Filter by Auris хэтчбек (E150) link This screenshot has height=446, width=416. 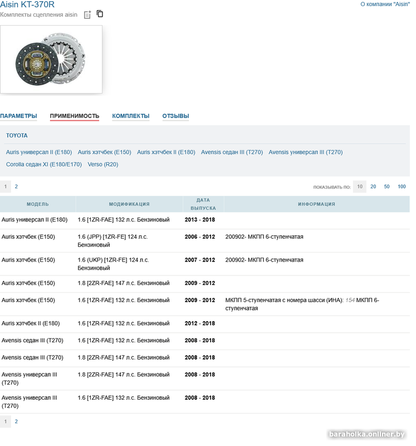tap(105, 152)
